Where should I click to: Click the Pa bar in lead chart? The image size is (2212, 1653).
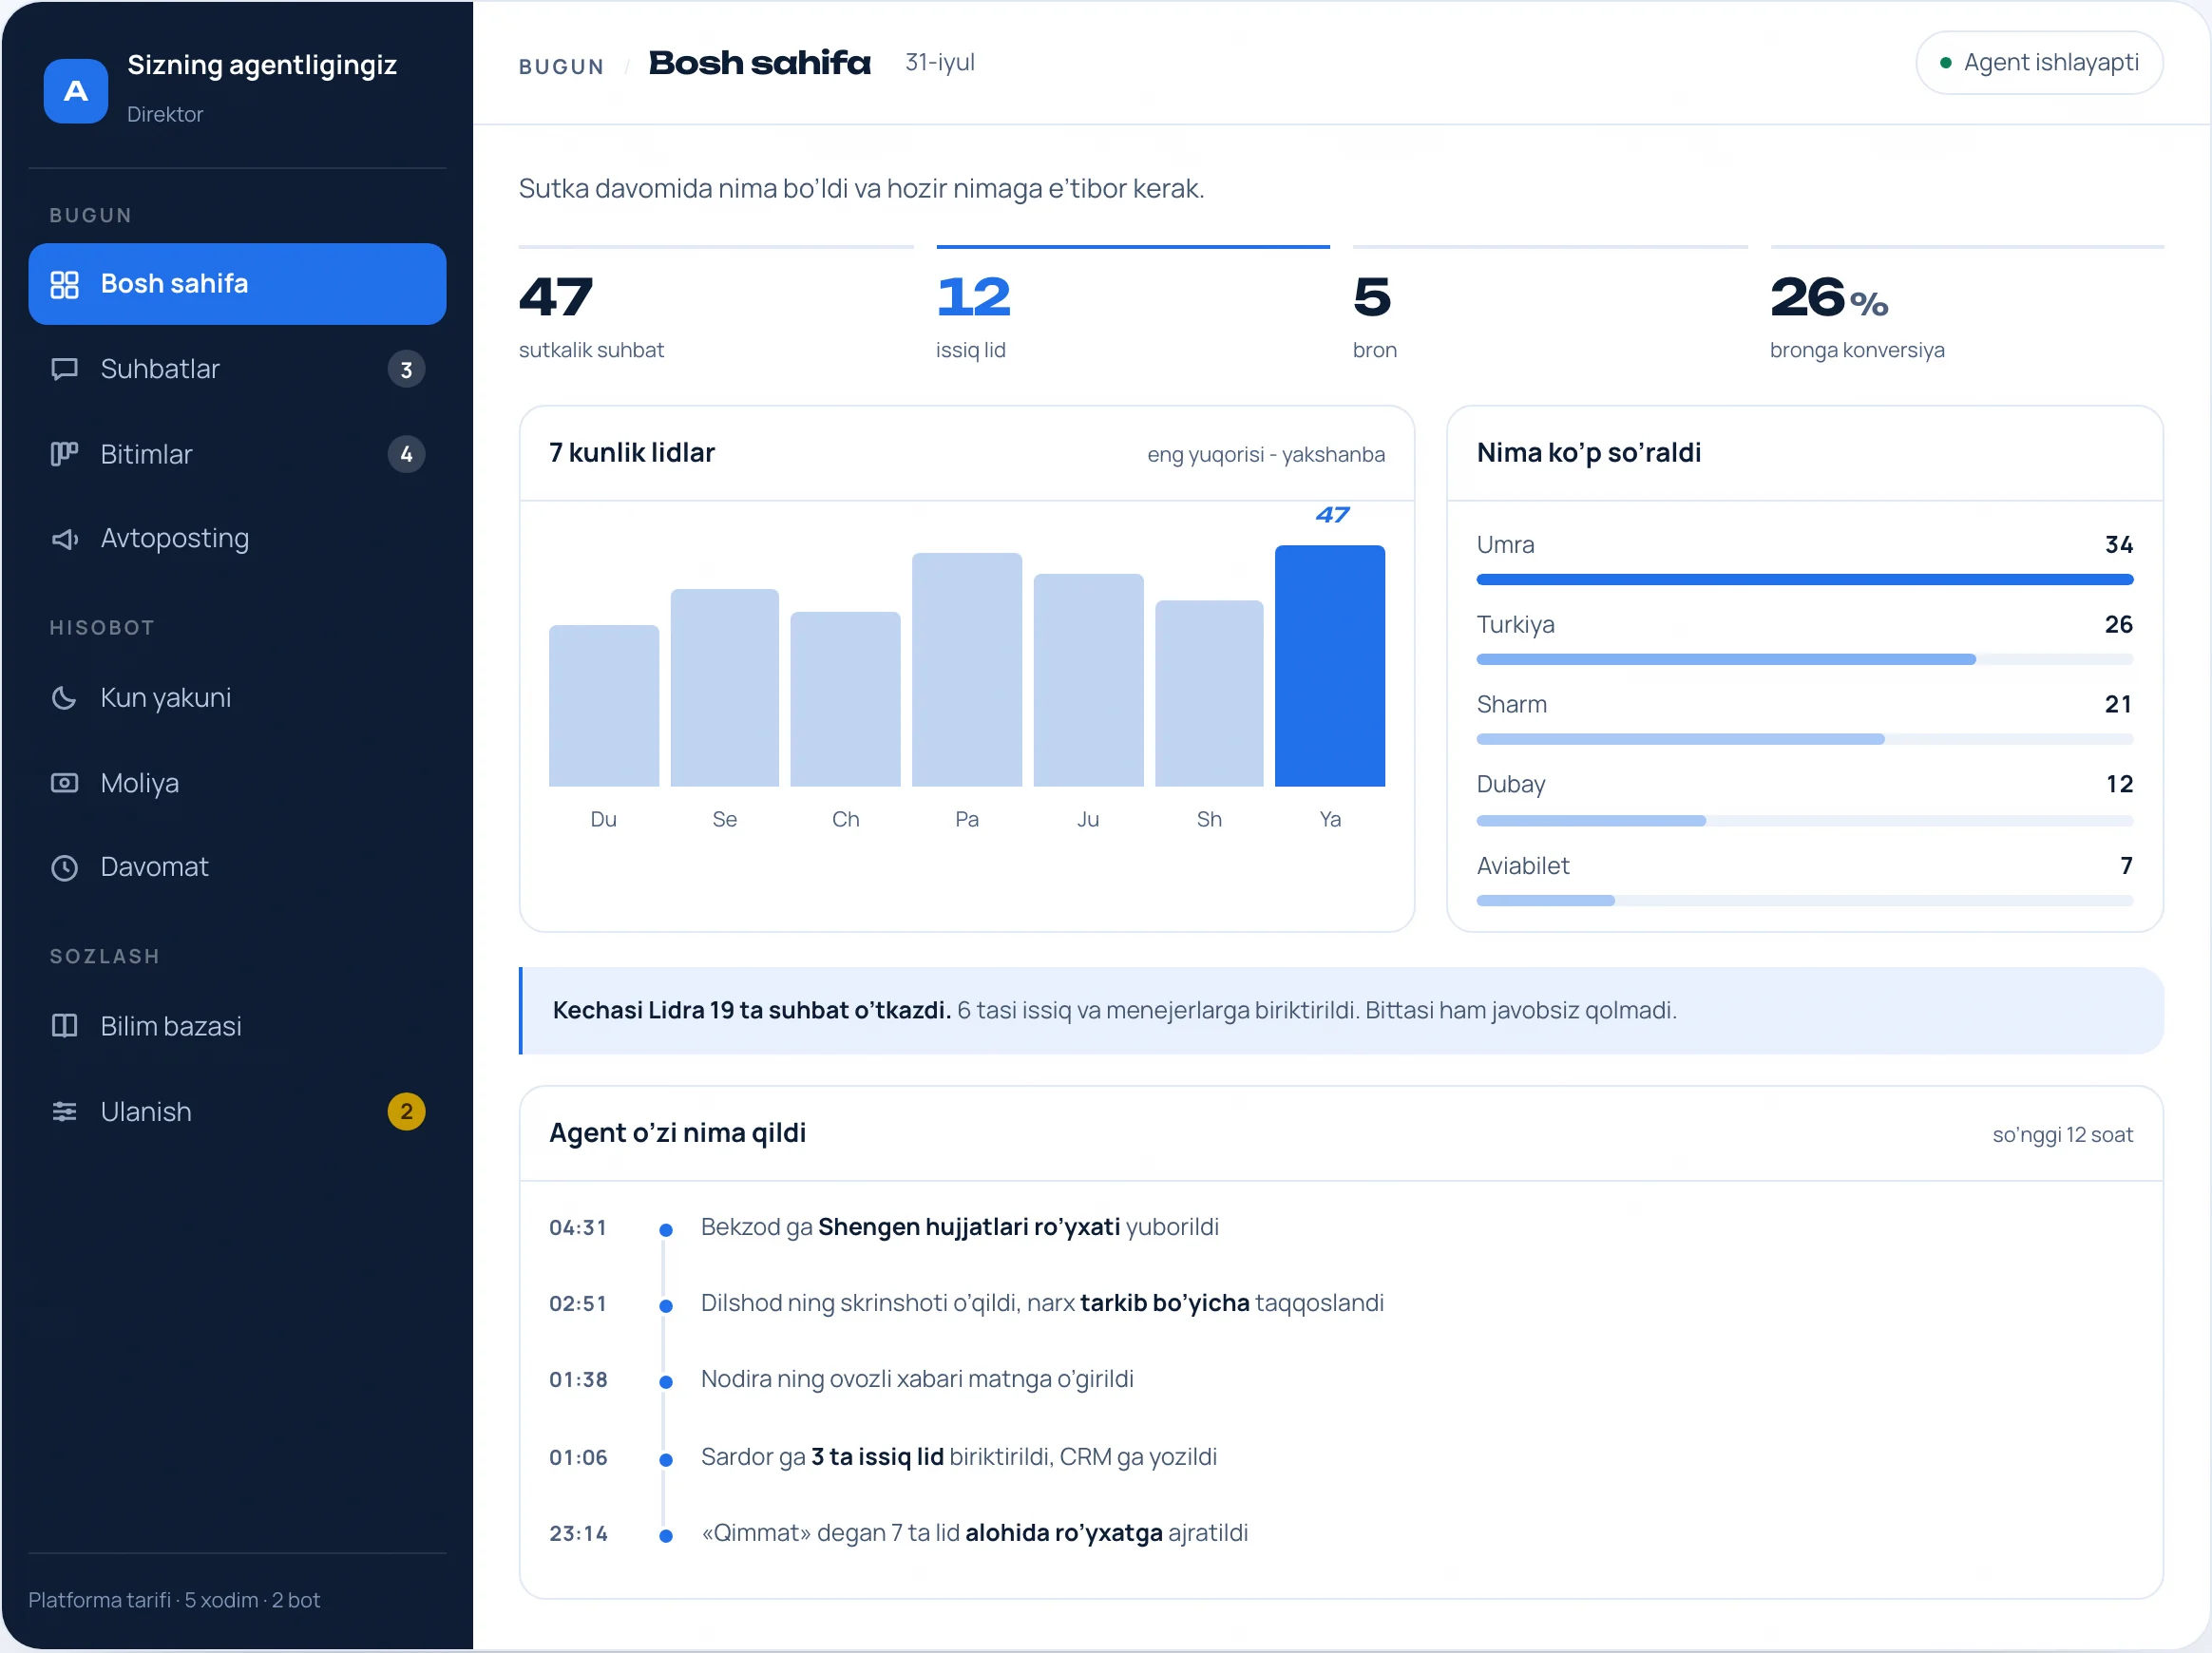point(967,670)
